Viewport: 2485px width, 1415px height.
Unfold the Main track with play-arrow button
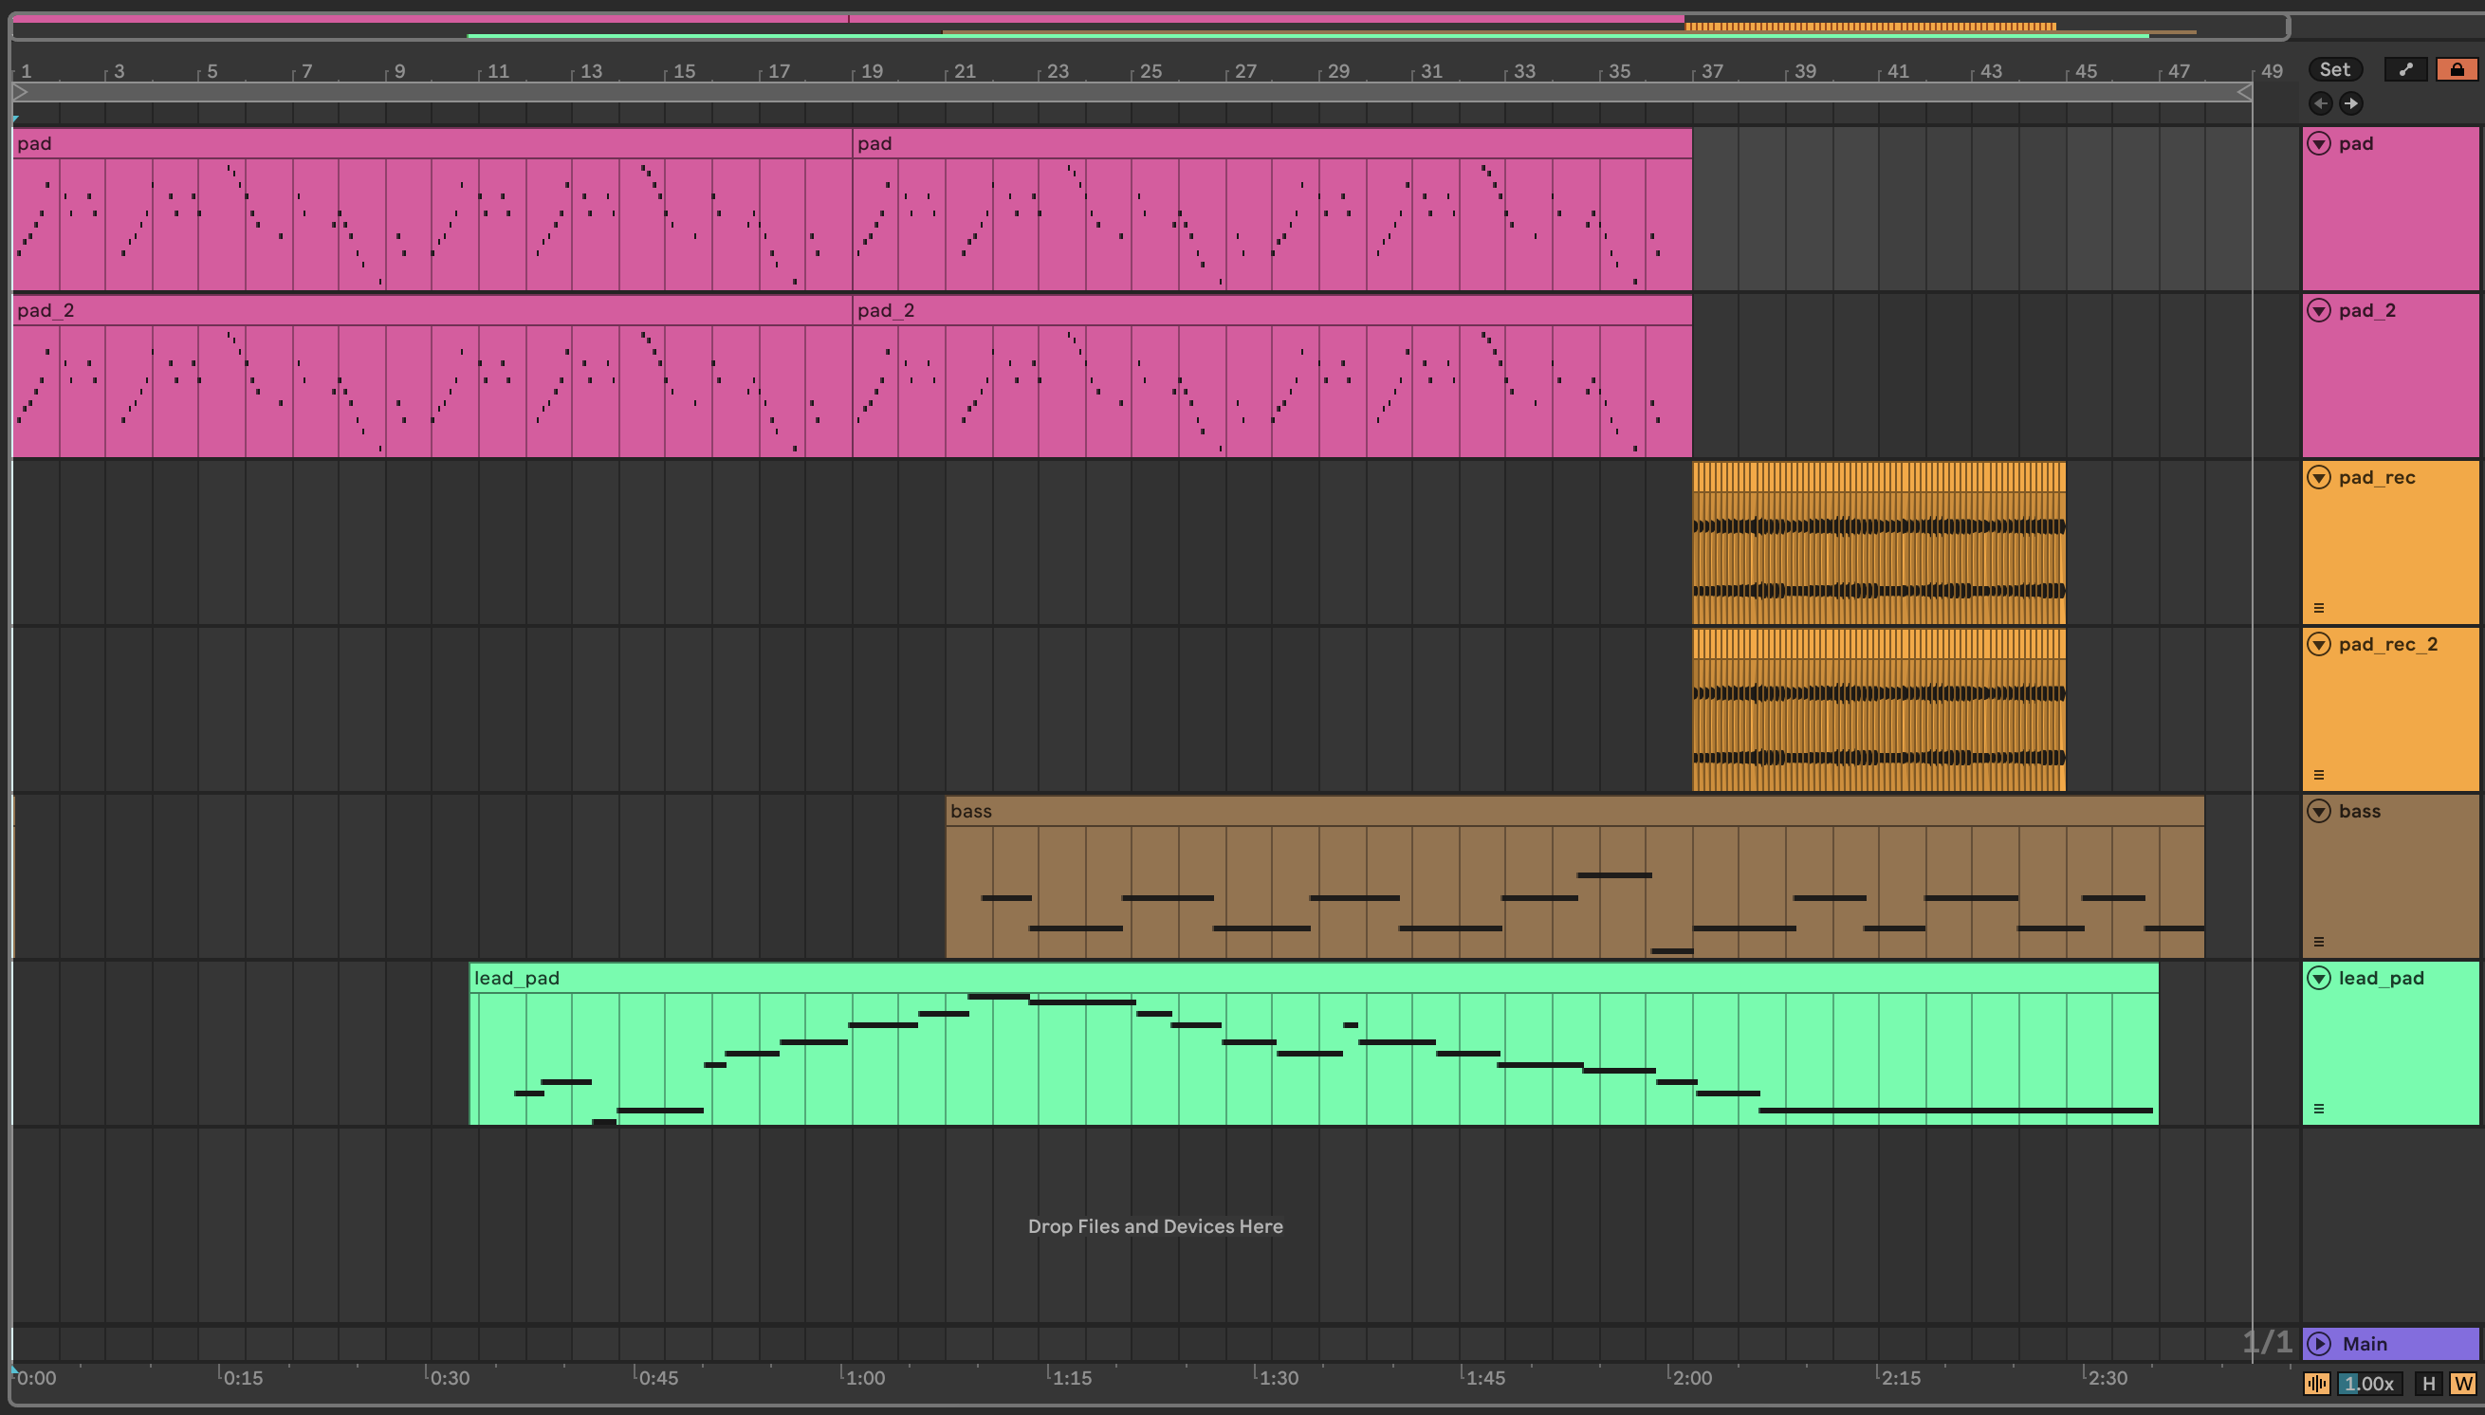pos(2319,1344)
